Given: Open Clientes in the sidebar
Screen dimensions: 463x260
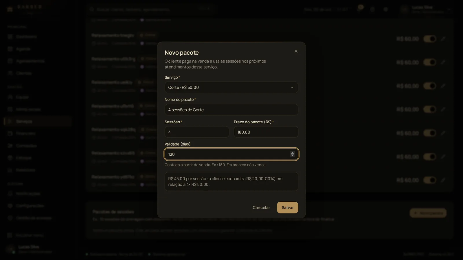Looking at the screenshot, I should tap(38, 73).
